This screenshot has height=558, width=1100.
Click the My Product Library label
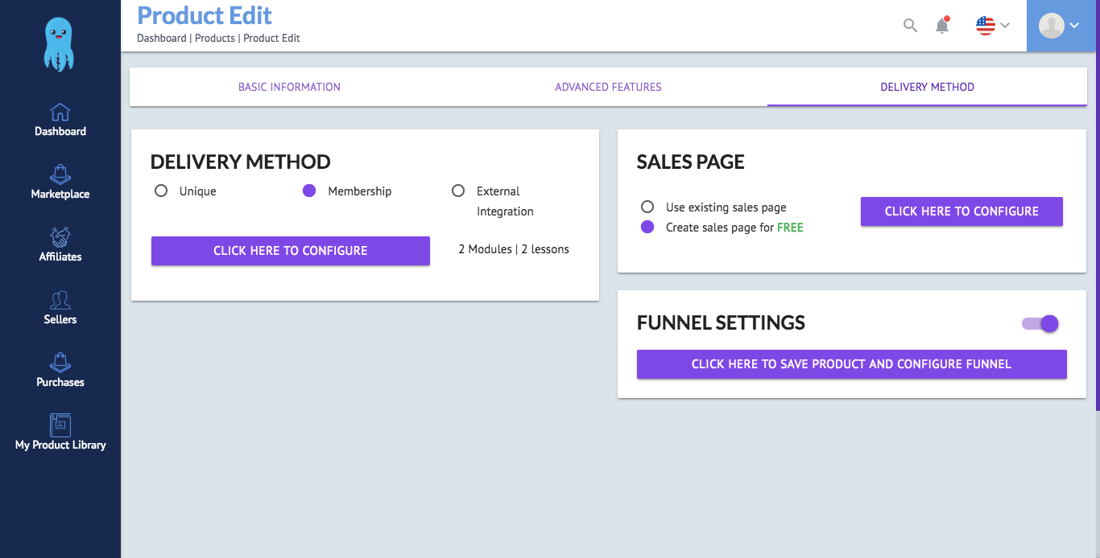click(60, 445)
